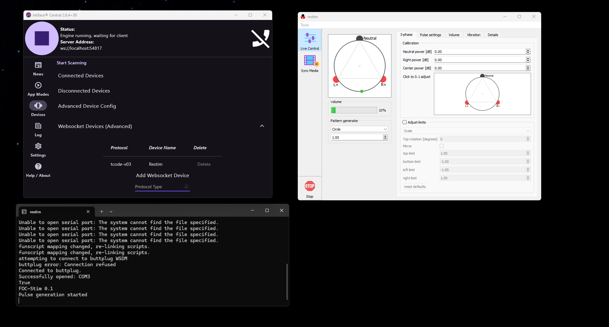Screen dimensions: 609x327
Task: Click Center power stepper arrows
Action: pyautogui.click(x=528, y=68)
